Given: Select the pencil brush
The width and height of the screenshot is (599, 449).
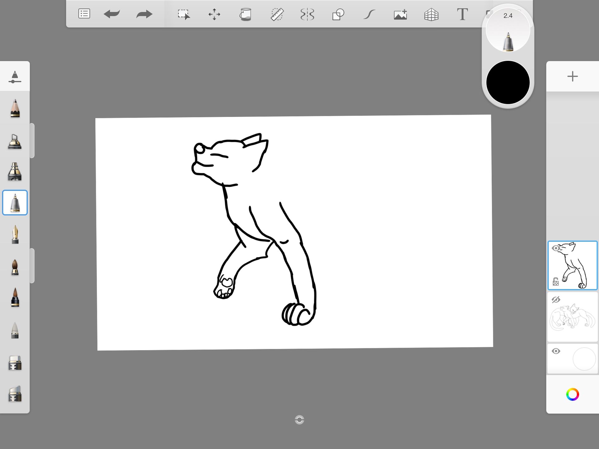Looking at the screenshot, I should tap(15, 108).
